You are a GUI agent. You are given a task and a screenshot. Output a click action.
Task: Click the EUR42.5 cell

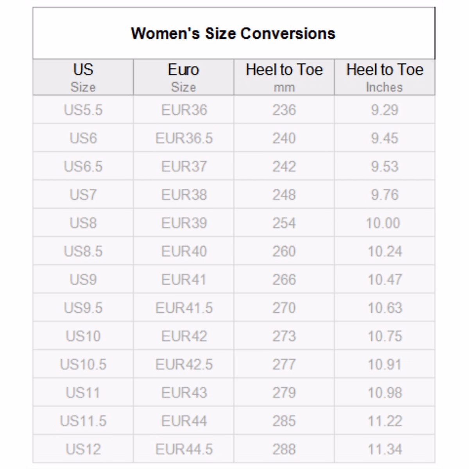tap(184, 365)
